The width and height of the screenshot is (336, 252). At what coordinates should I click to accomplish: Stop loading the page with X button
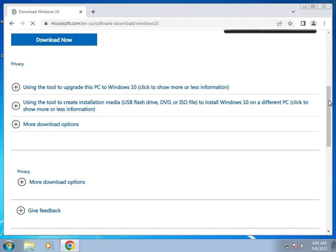click(x=33, y=23)
